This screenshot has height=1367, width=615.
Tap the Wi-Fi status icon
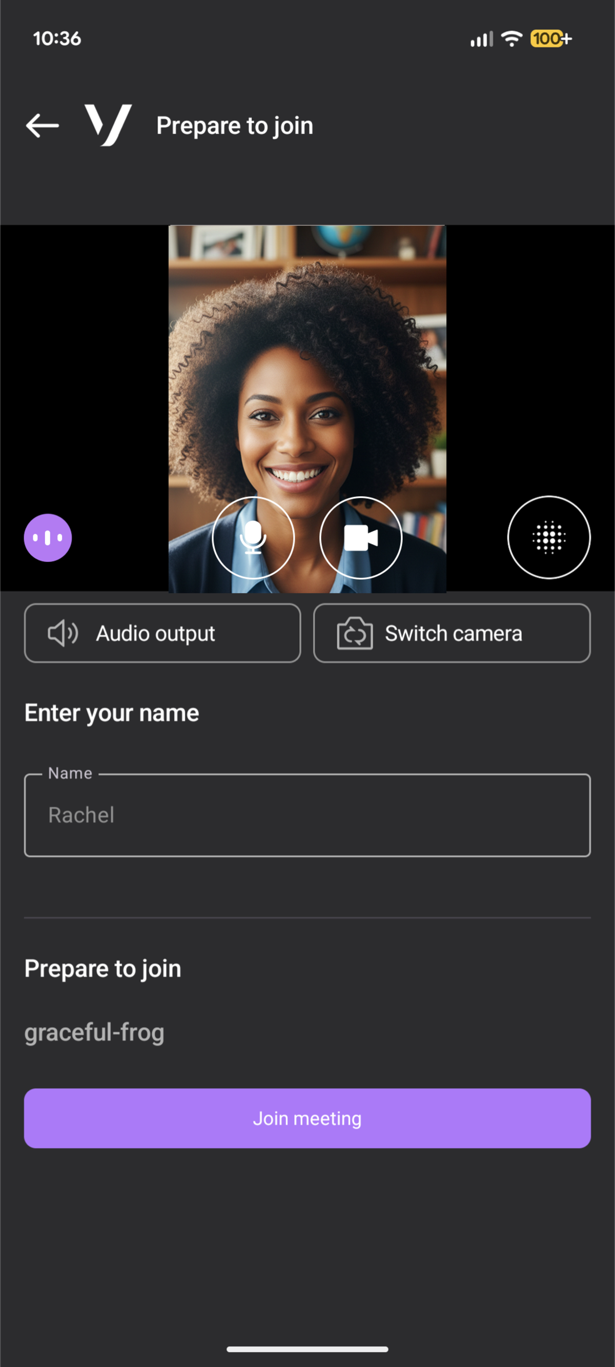(511, 39)
